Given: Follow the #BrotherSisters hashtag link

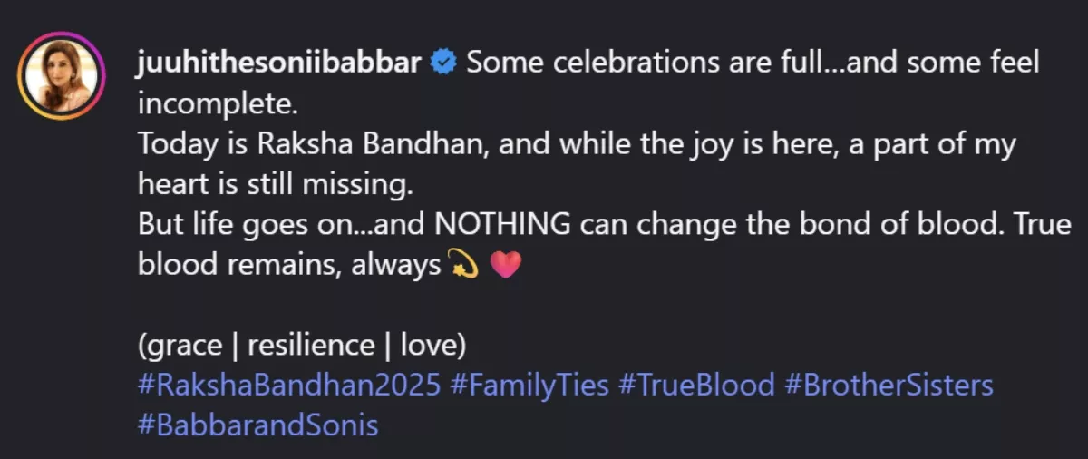Looking at the screenshot, I should coord(889,385).
